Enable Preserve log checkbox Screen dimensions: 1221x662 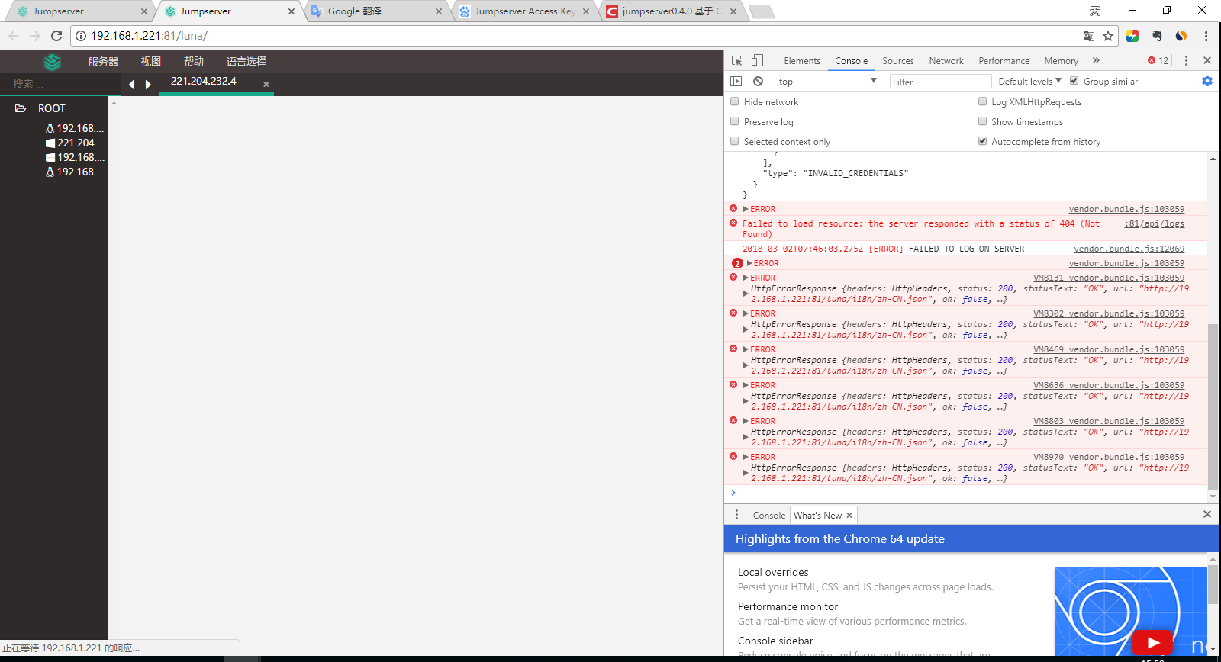click(735, 121)
